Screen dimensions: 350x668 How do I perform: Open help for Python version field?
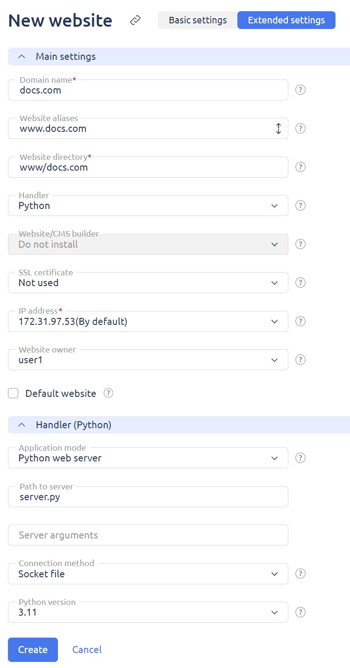[x=301, y=612]
